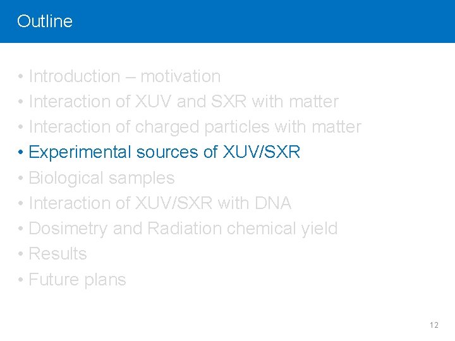
Task: Click highlighted "Experimental sources of XUV/SXR" item
Action: pyautogui.click(x=164, y=152)
